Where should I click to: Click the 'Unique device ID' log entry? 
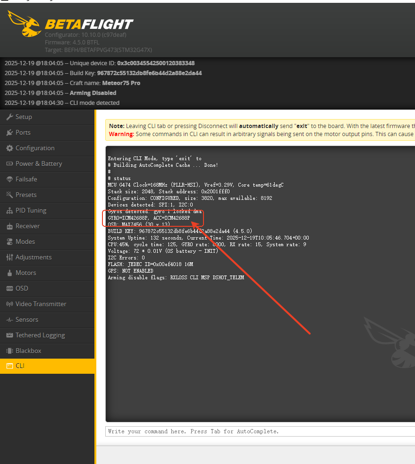(100, 63)
